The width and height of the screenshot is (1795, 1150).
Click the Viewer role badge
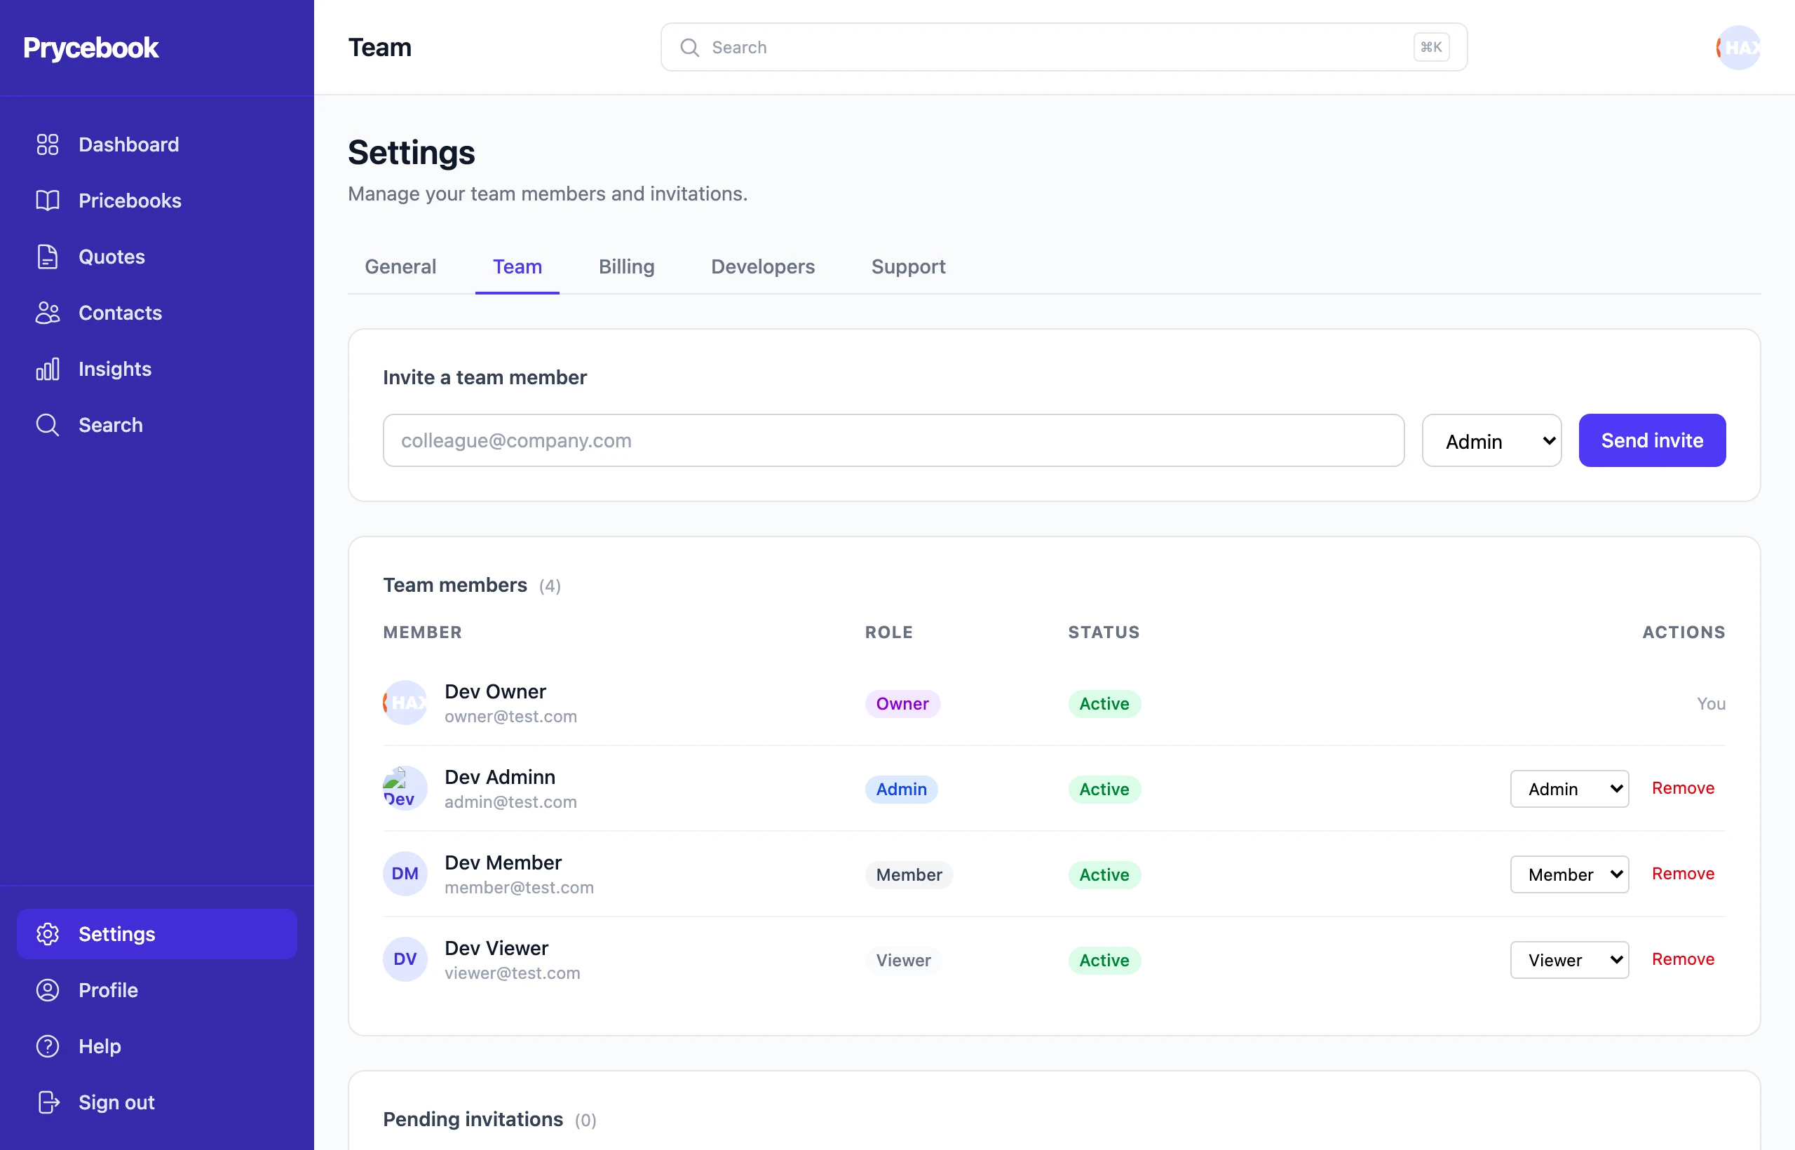click(x=902, y=961)
